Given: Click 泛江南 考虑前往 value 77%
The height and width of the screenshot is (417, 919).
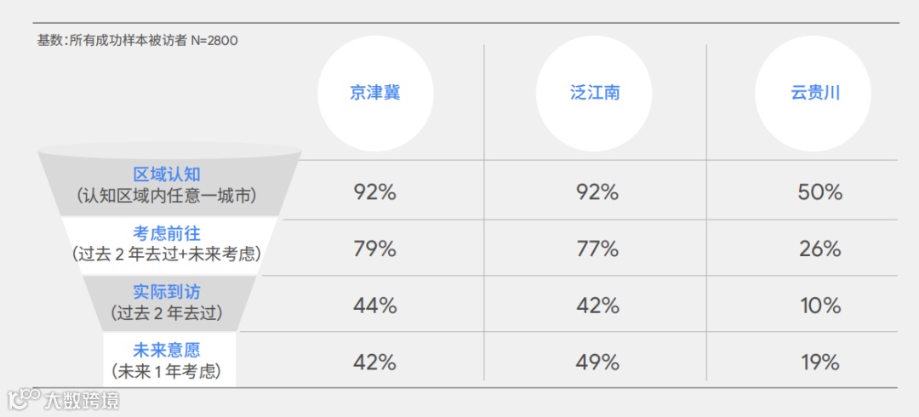Looking at the screenshot, I should click(597, 250).
